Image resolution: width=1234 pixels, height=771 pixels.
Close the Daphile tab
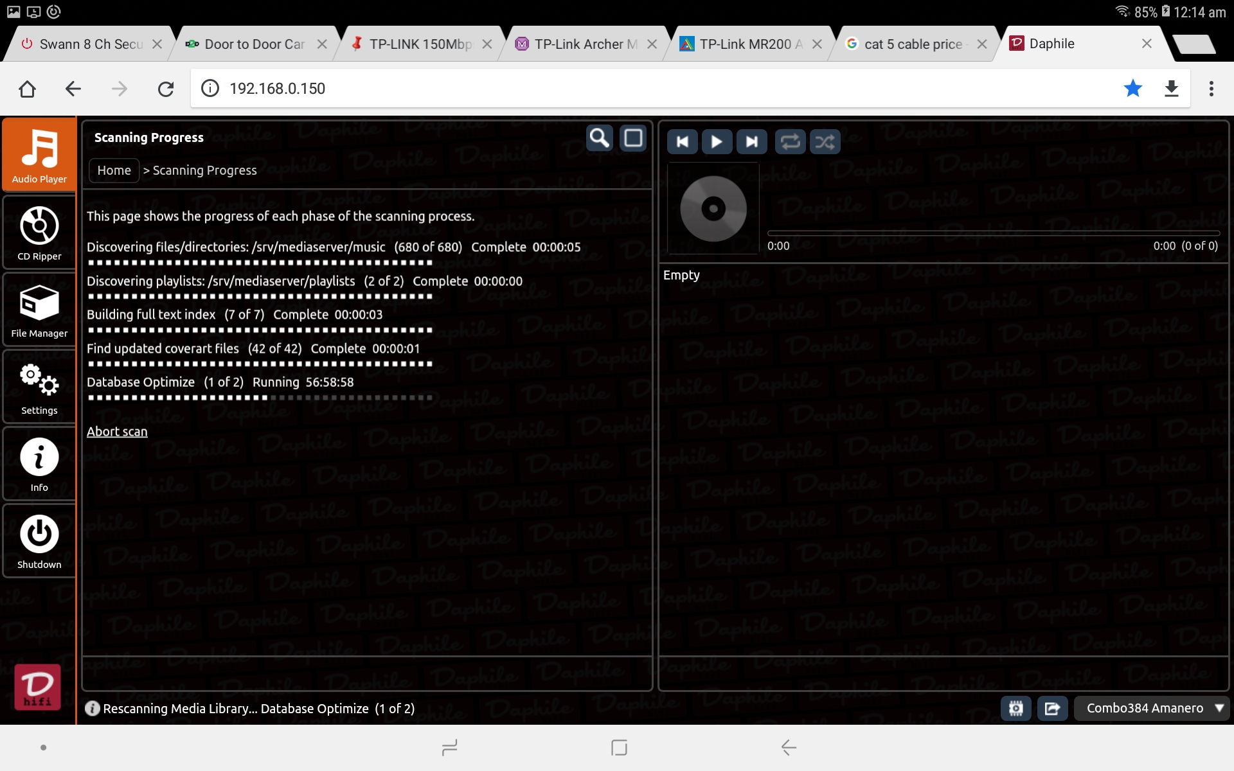click(1147, 44)
